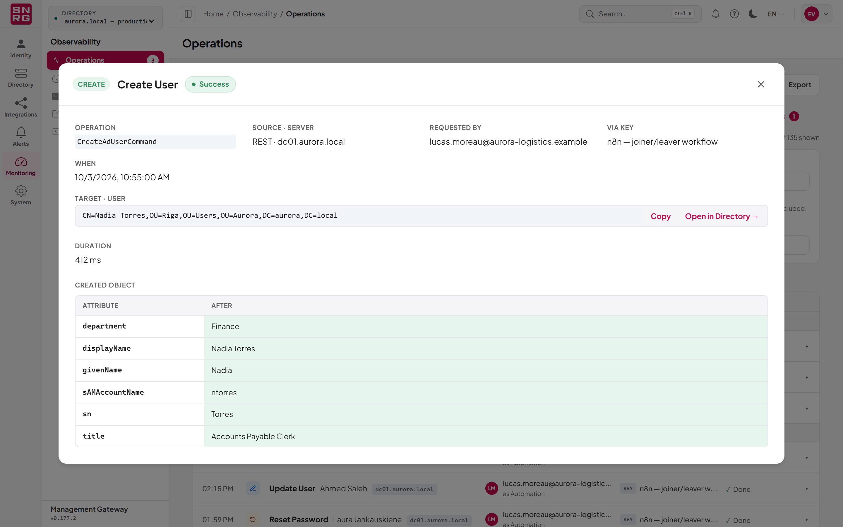Click the Success status badge

[x=210, y=84]
